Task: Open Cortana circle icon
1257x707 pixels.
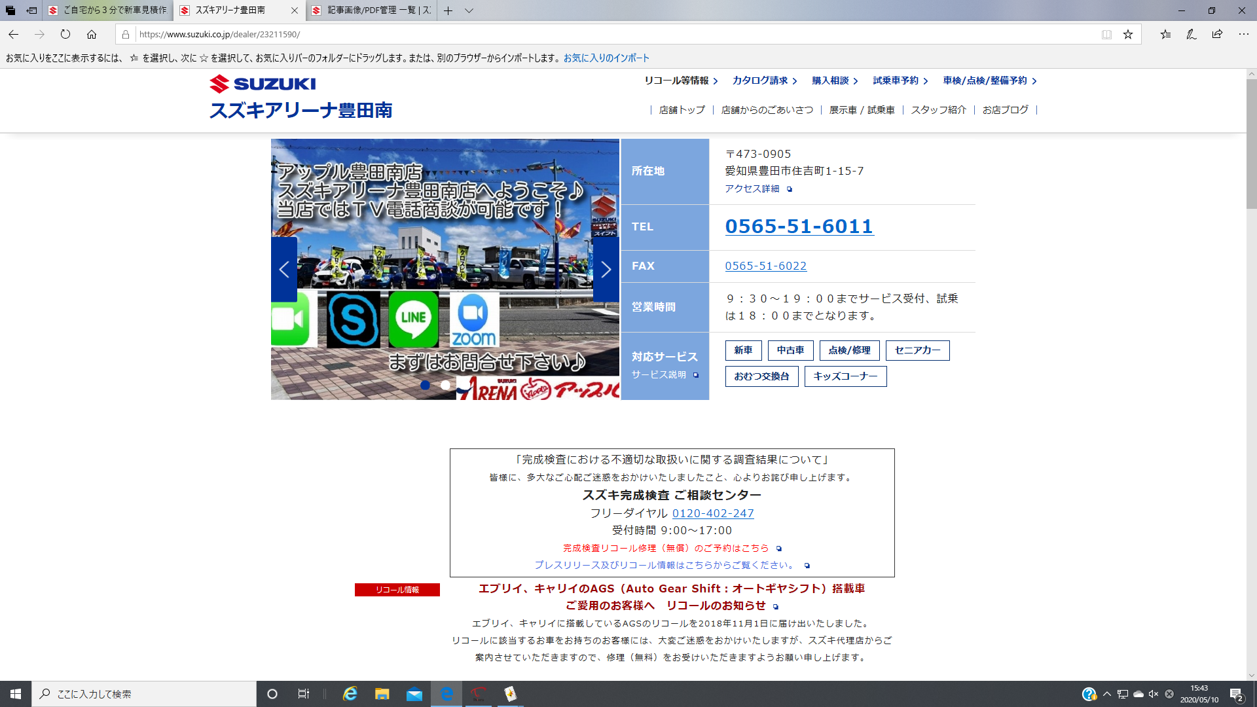Action: click(x=272, y=694)
